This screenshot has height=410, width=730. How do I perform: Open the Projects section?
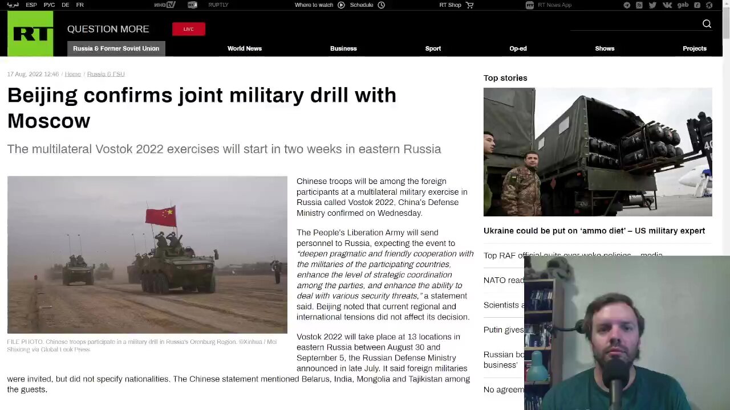tap(695, 48)
